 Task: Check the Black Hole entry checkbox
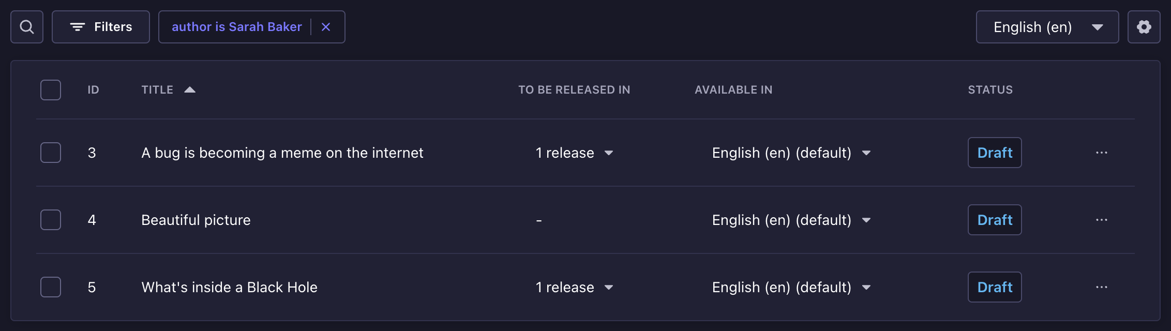tap(50, 287)
